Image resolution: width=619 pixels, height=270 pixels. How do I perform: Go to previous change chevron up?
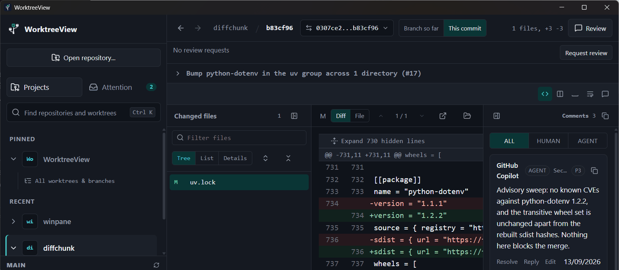pos(381,116)
